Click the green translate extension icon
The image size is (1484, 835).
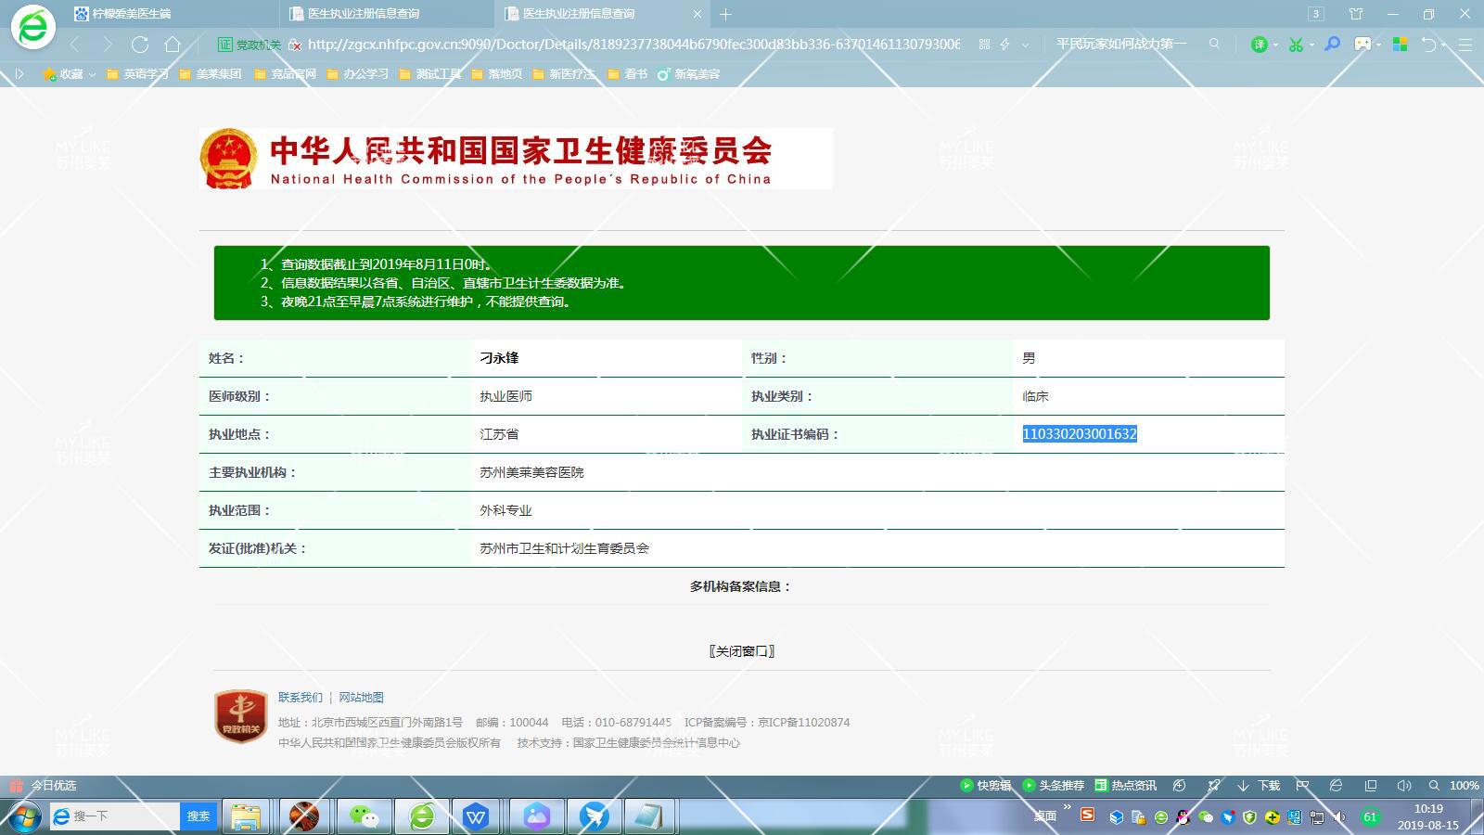(x=1259, y=45)
